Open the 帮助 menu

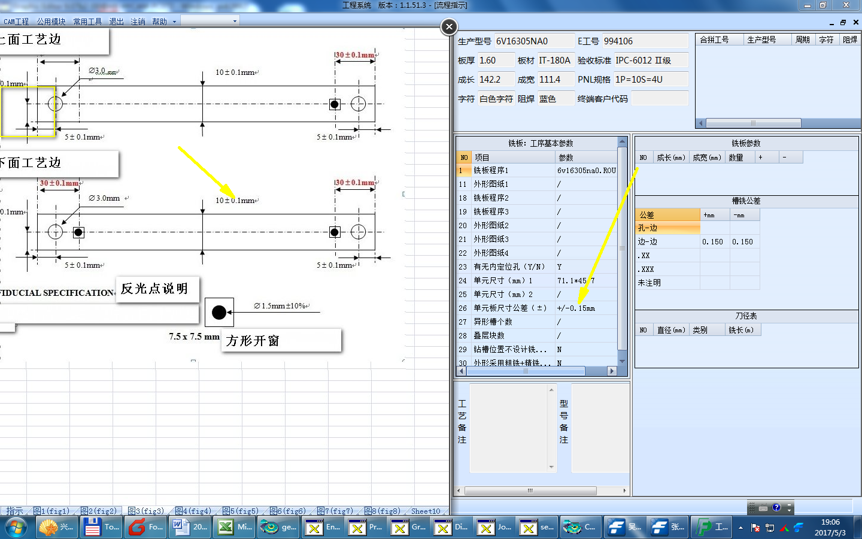(159, 22)
